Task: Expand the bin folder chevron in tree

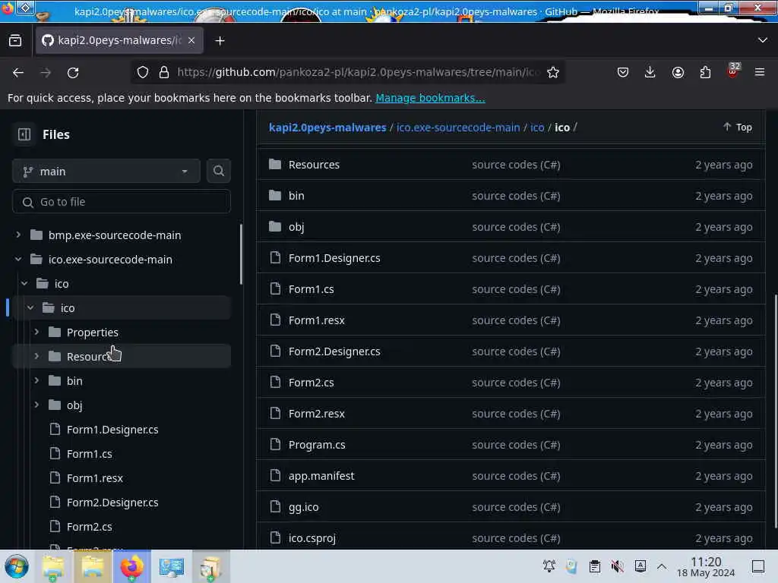Action: click(36, 380)
